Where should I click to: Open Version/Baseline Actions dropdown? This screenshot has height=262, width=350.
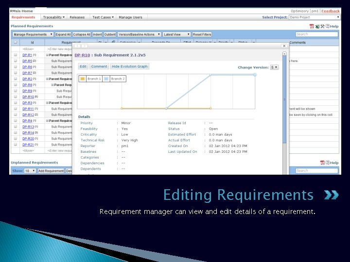pyautogui.click(x=139, y=34)
